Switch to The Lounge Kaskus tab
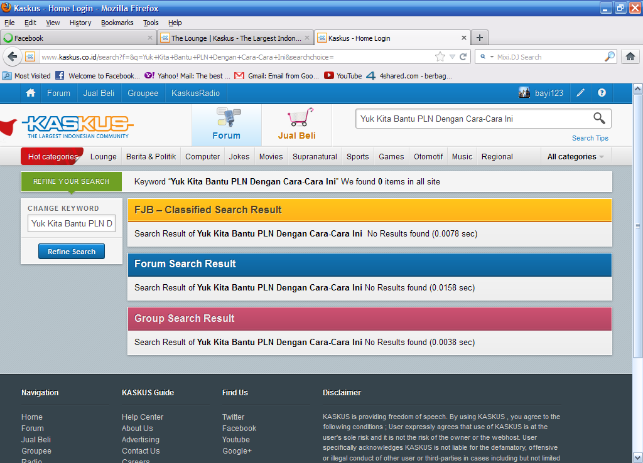The image size is (643, 463). pos(235,38)
